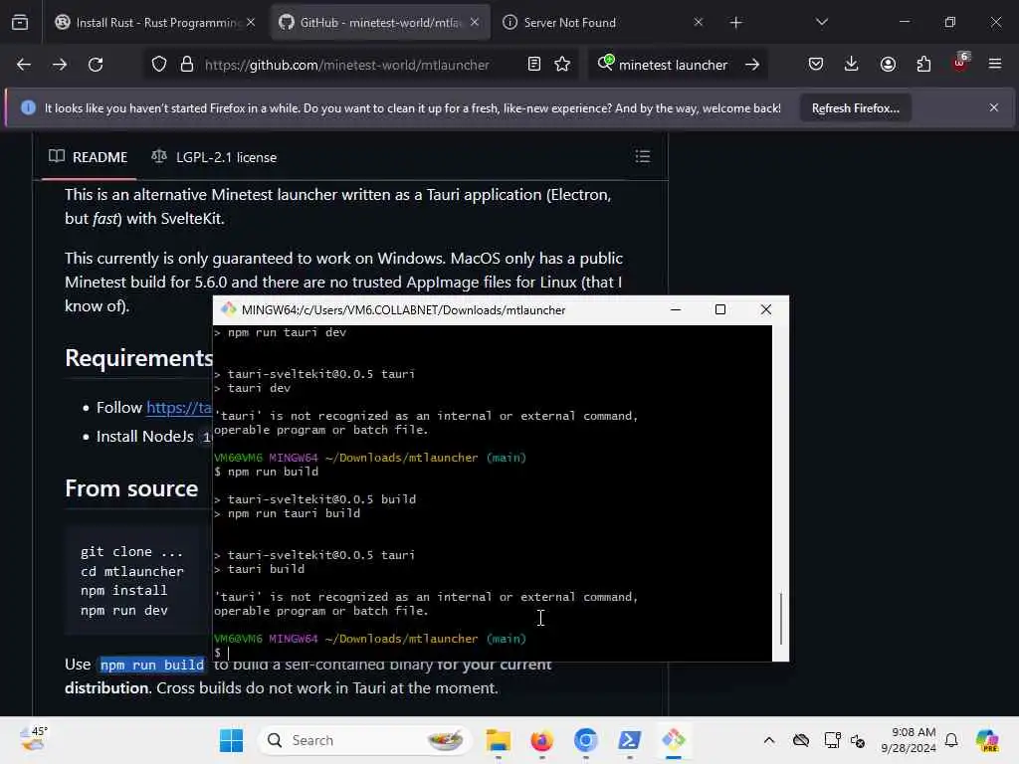Click the taskbar Search box
The width and height of the screenshot is (1019, 764).
tap(365, 740)
